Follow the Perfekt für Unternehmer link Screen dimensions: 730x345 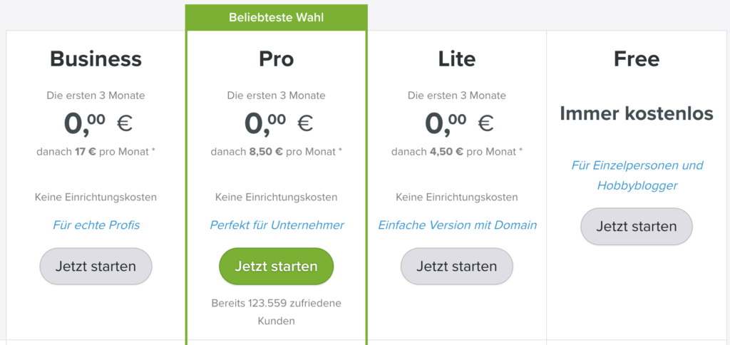(277, 225)
